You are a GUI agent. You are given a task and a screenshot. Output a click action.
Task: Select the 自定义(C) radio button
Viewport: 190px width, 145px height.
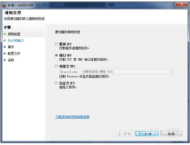pos(56,83)
